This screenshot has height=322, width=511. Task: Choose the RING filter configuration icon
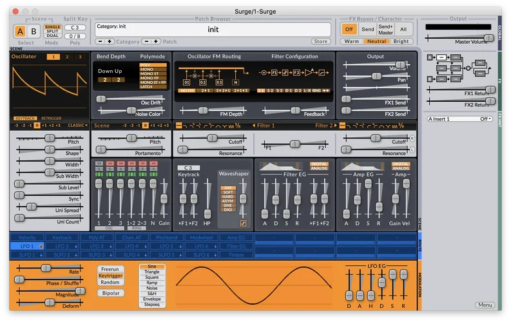(316, 91)
